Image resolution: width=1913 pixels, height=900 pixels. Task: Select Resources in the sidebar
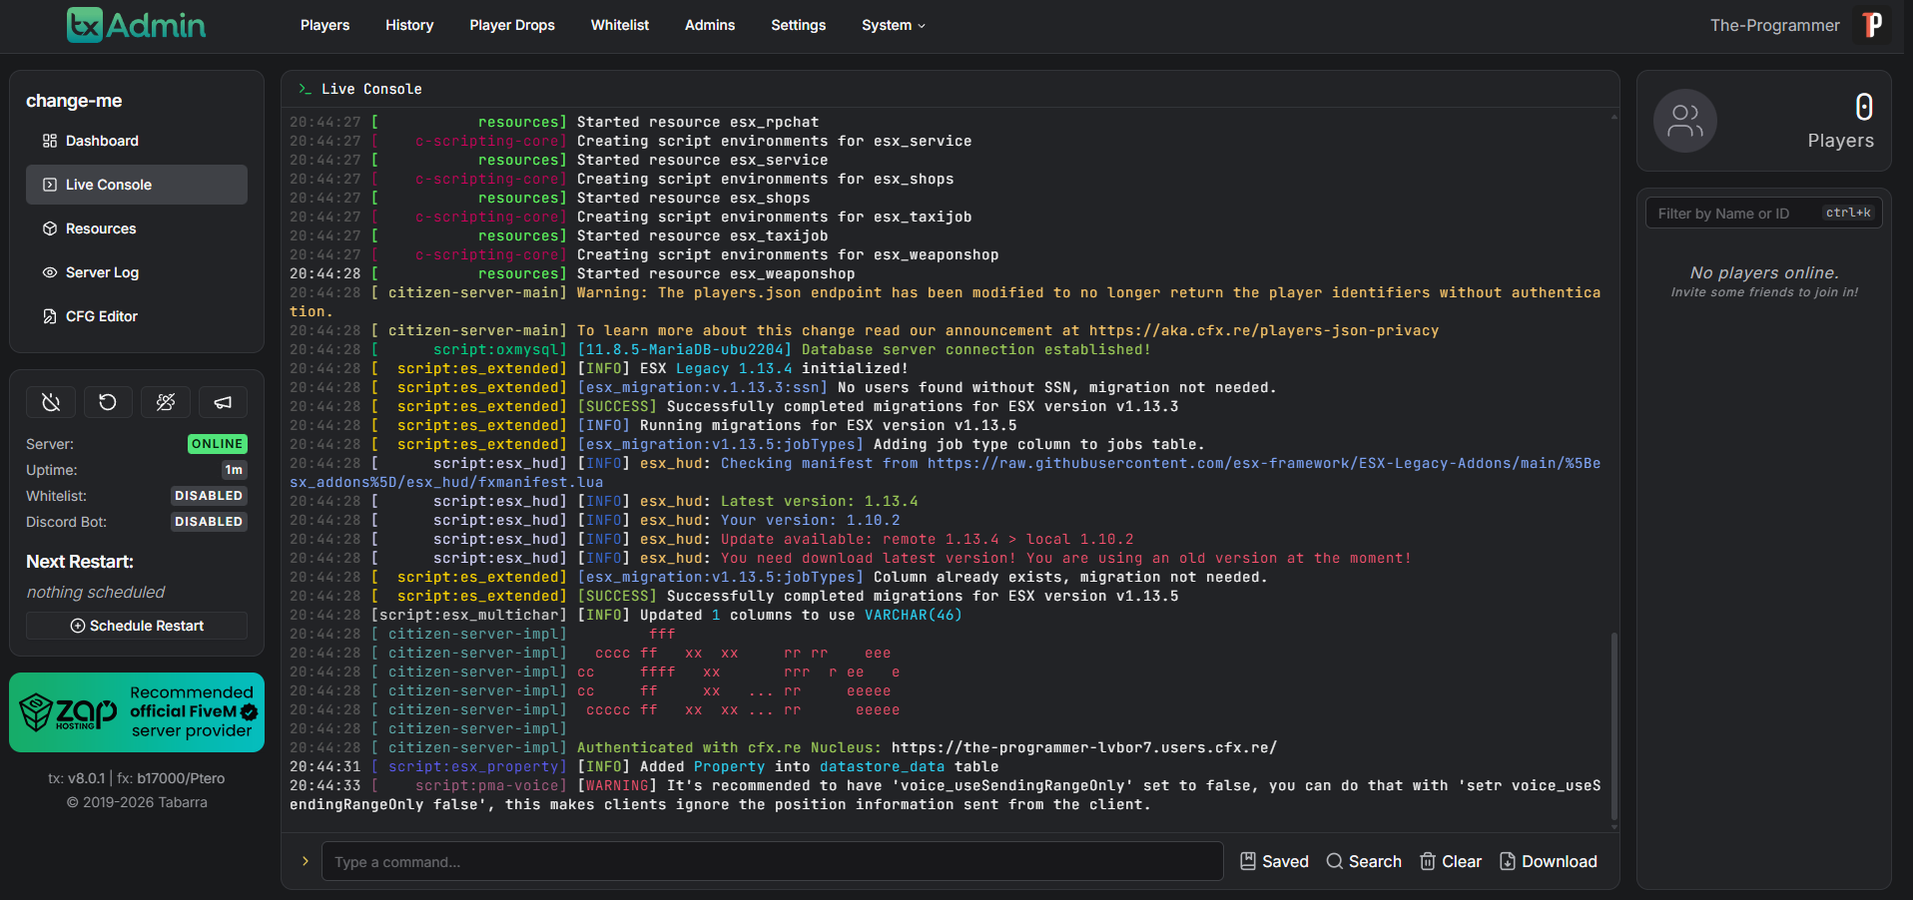101,228
